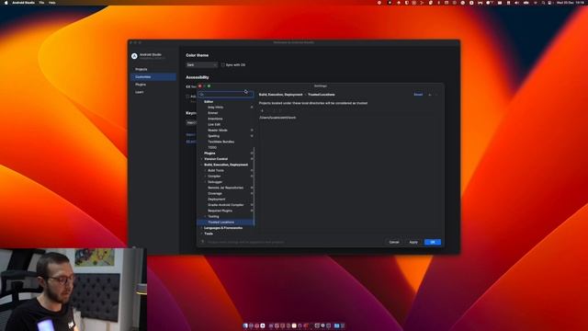
Task: Select the trusted location path entry
Action: (x=277, y=118)
